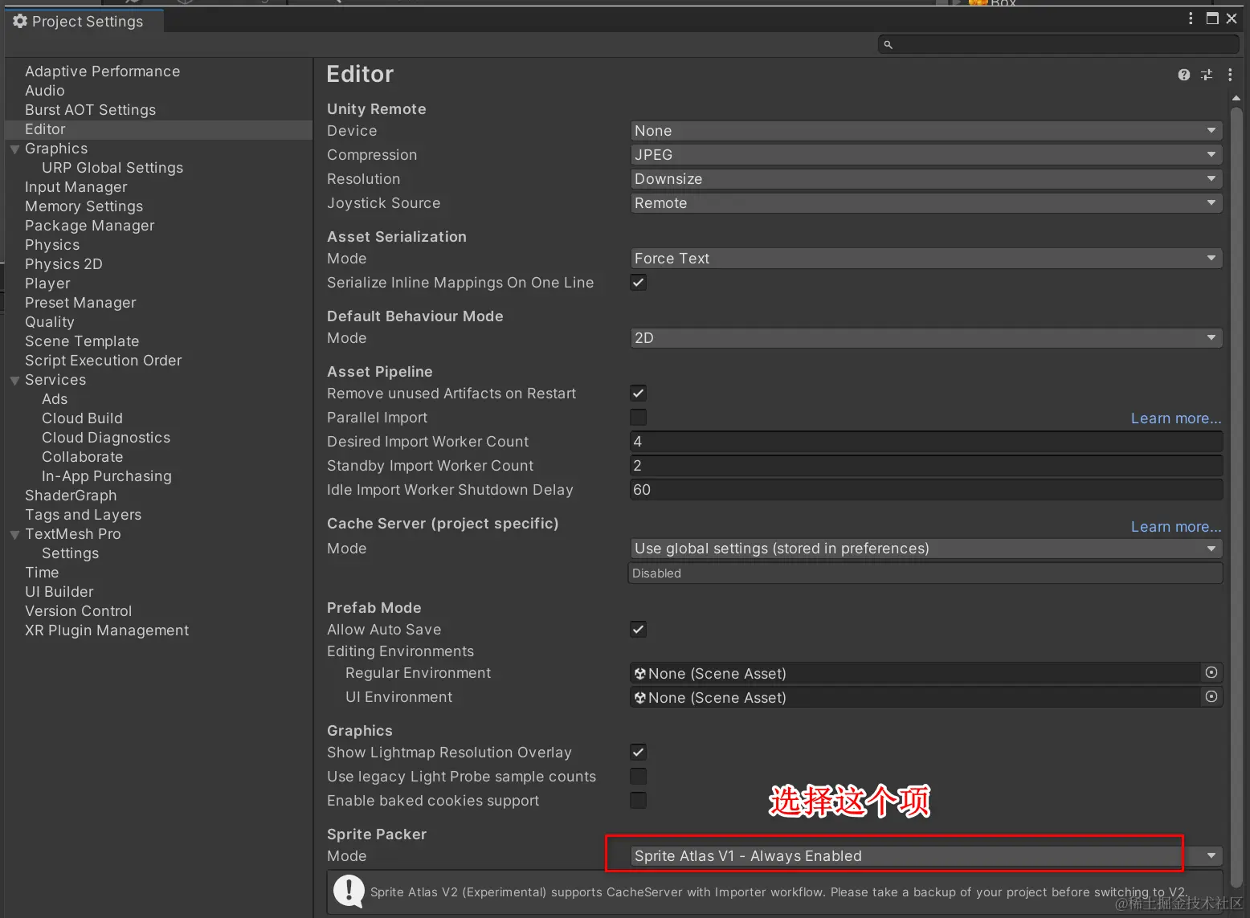Open the Preset Manager settings

coord(80,303)
